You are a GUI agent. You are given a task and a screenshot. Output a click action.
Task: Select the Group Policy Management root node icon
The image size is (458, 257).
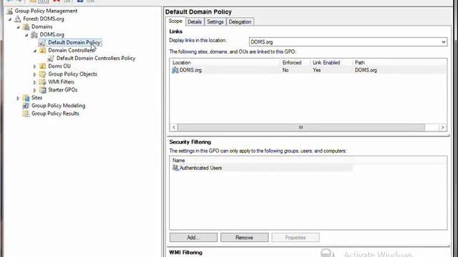(x=9, y=11)
